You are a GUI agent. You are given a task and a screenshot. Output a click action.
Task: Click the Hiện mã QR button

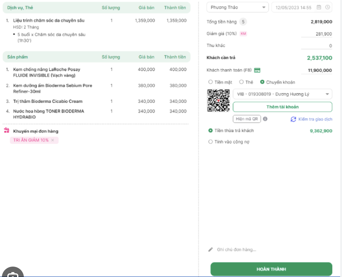point(247,119)
